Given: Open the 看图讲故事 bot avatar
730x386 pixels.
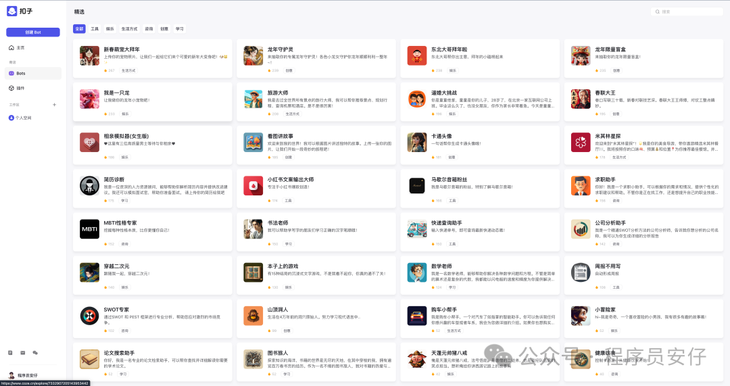Looking at the screenshot, I should click(x=253, y=142).
